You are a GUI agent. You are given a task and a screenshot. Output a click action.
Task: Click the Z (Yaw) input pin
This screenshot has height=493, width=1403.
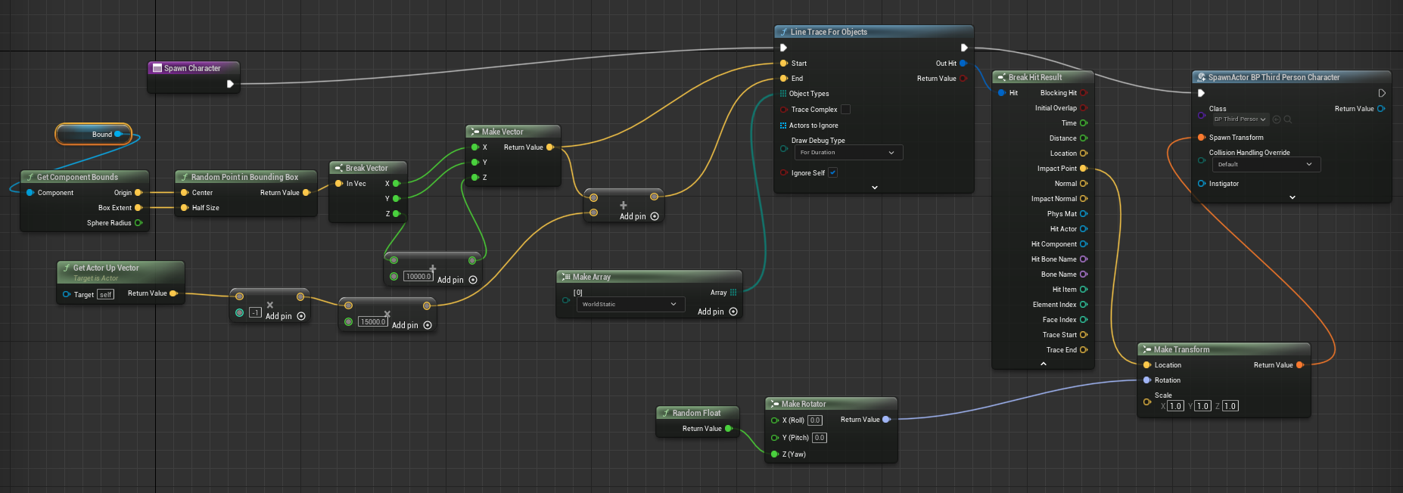click(x=774, y=454)
